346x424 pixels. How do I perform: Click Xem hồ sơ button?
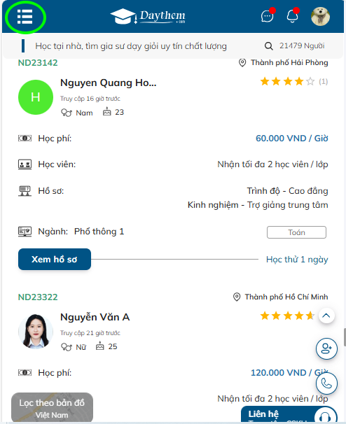tap(55, 259)
